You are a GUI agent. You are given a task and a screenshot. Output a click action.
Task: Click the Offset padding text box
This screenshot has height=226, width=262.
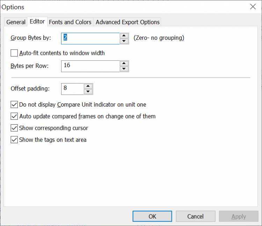coord(72,89)
